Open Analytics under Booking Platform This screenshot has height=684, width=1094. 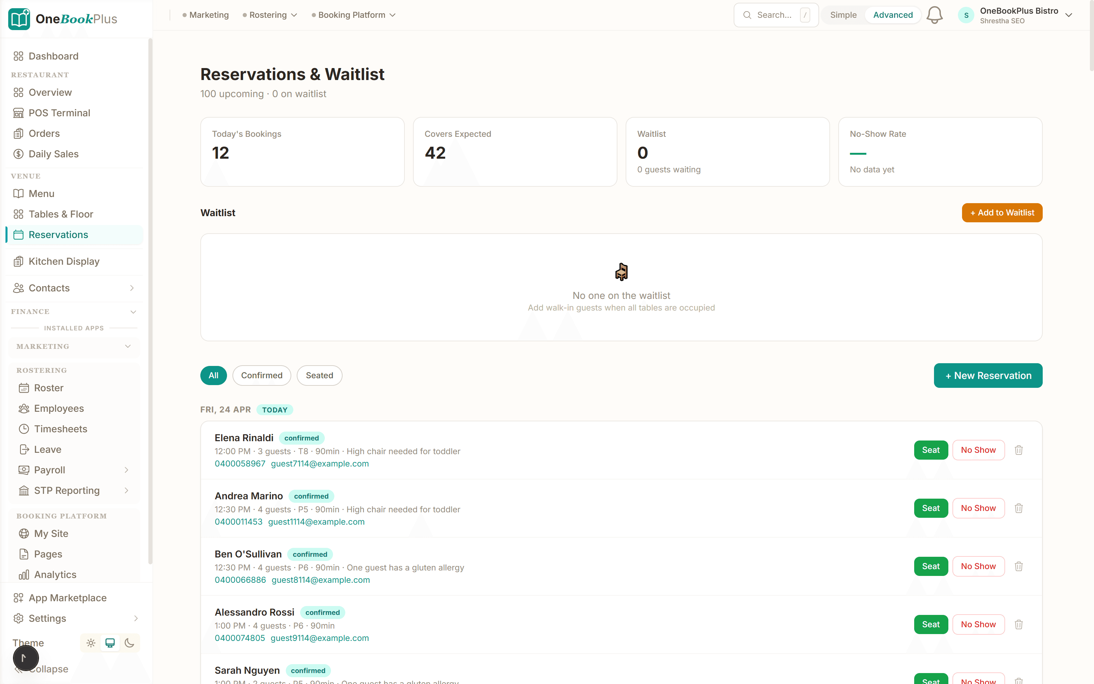coord(55,575)
